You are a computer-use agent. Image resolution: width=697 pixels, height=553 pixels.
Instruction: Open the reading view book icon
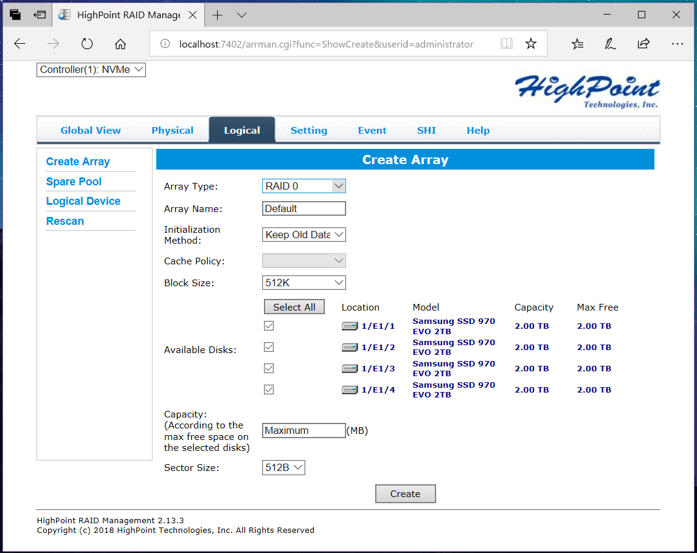pyautogui.click(x=506, y=44)
